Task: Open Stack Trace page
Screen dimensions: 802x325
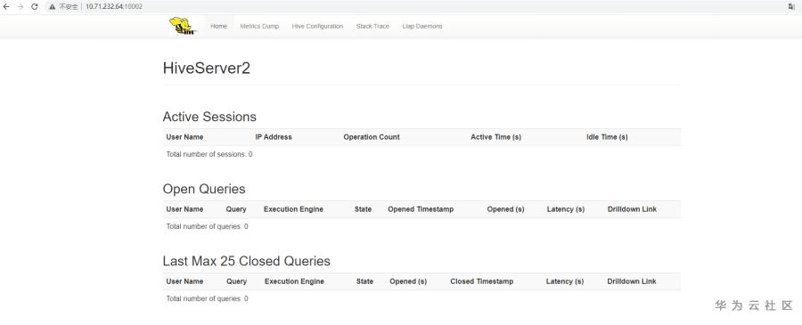Action: pos(372,26)
